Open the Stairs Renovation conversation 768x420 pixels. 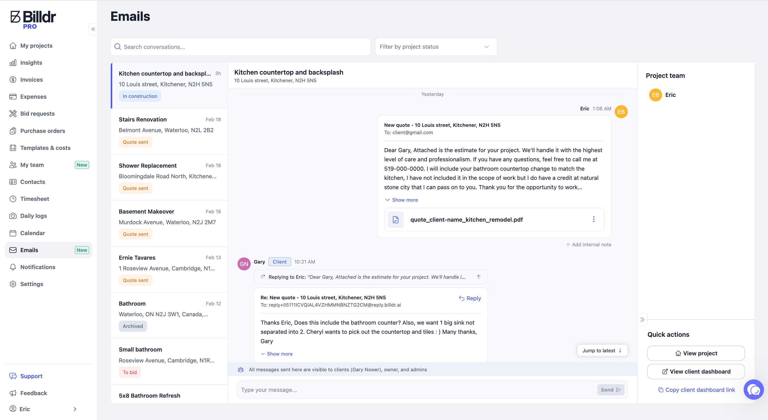169,131
